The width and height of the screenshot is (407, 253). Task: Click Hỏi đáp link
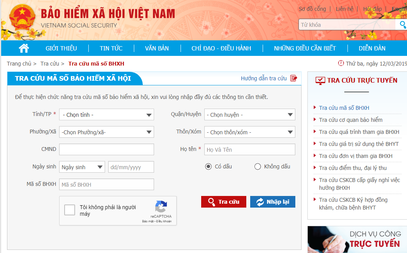coord(372,9)
